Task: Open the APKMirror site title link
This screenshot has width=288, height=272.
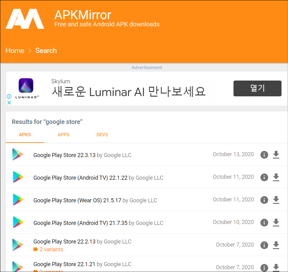Action: click(x=83, y=15)
